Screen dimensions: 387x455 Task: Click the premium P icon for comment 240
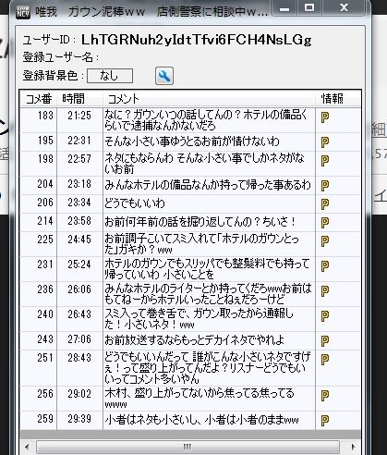325,315
